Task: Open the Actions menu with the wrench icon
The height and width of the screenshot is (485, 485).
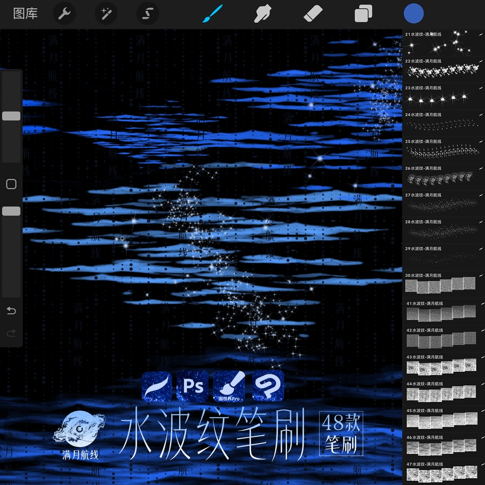Action: 64,13
